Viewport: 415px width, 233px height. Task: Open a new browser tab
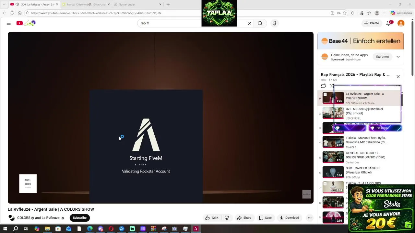168,5
